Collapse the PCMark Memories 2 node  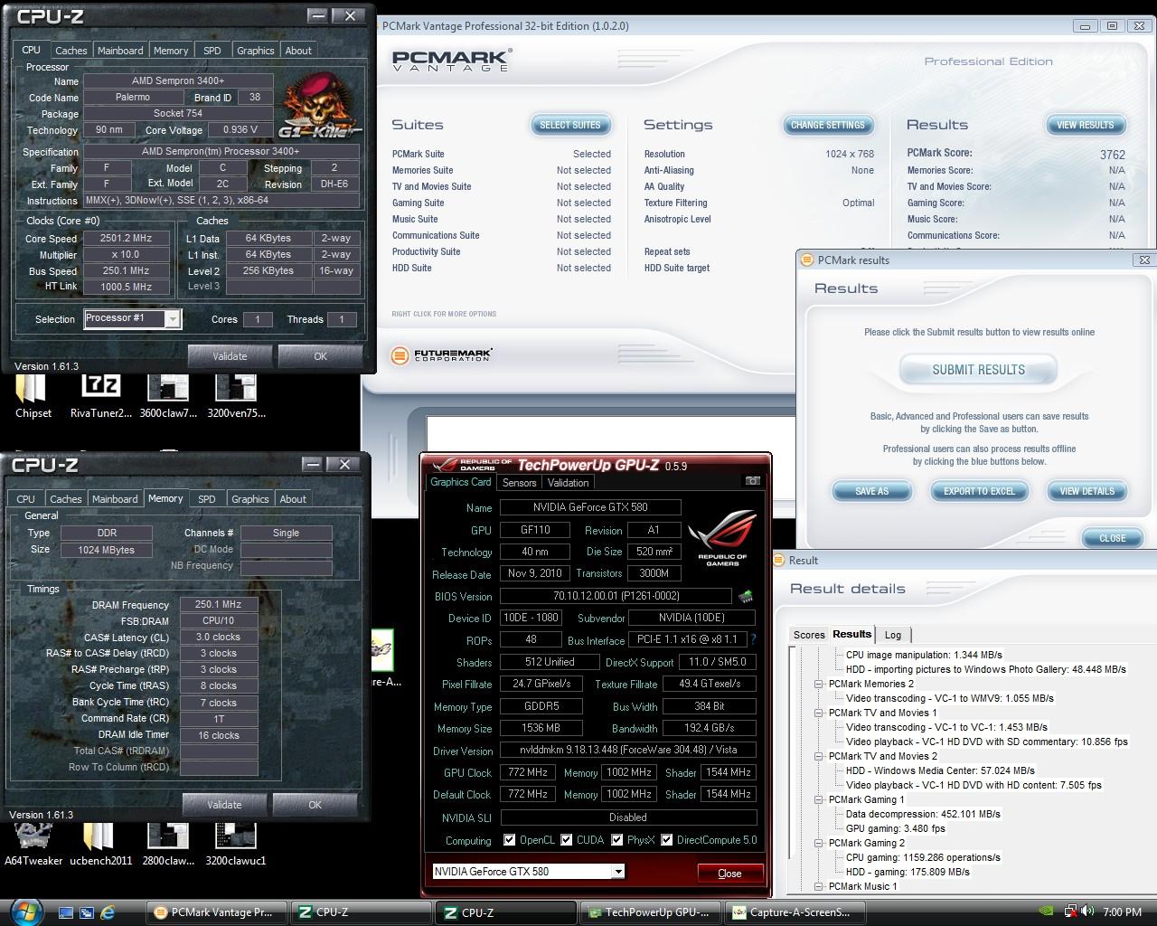click(819, 684)
